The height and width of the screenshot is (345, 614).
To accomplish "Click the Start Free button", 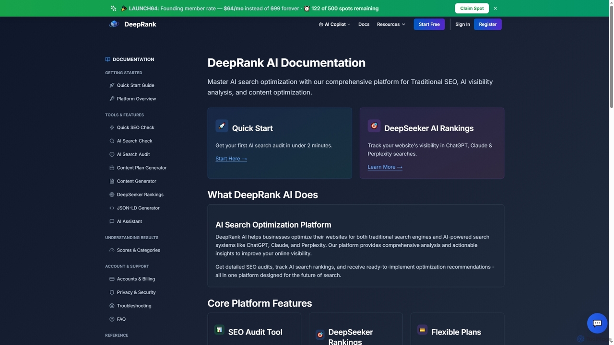I will [x=429, y=24].
